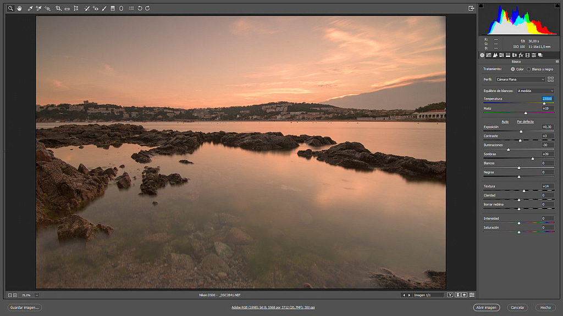The image size is (563, 316).
Task: Expand Equilibrio de blancos dropdown
Action: 535,91
